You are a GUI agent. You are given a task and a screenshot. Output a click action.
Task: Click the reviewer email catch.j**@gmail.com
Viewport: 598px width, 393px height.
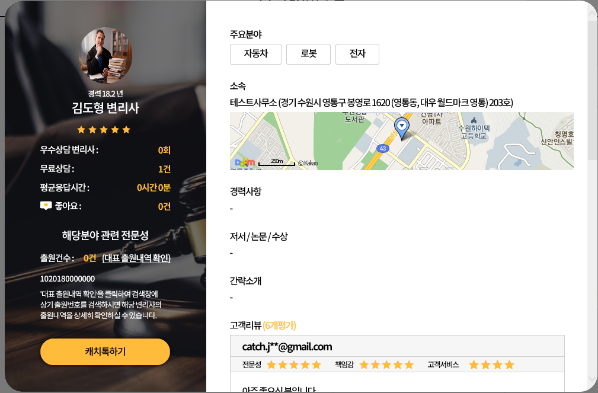pyautogui.click(x=287, y=347)
